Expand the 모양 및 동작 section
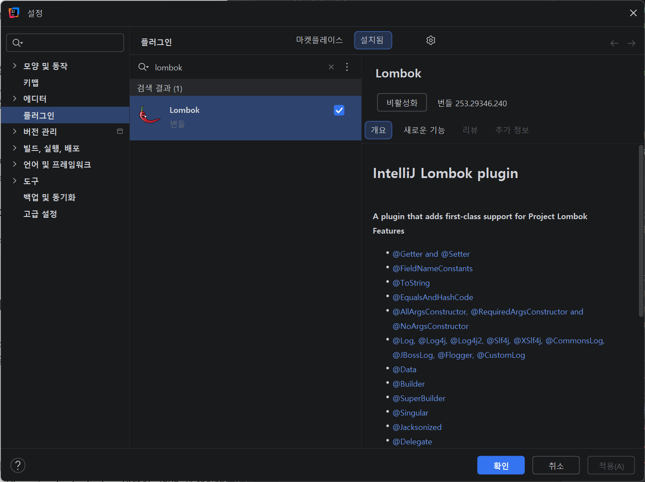The height and width of the screenshot is (482, 645). [x=14, y=66]
